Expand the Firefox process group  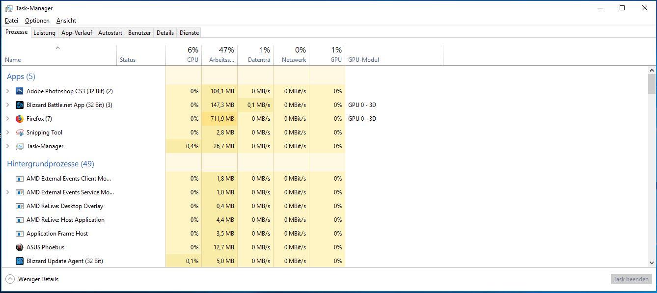coord(7,119)
